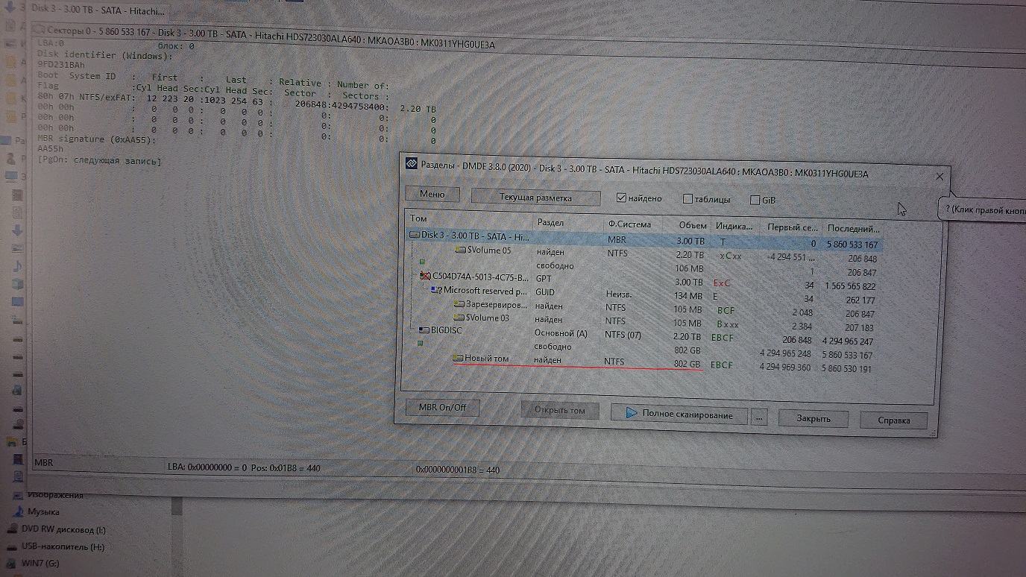
Task: Enable the таблицы checkbox
Action: click(x=687, y=199)
